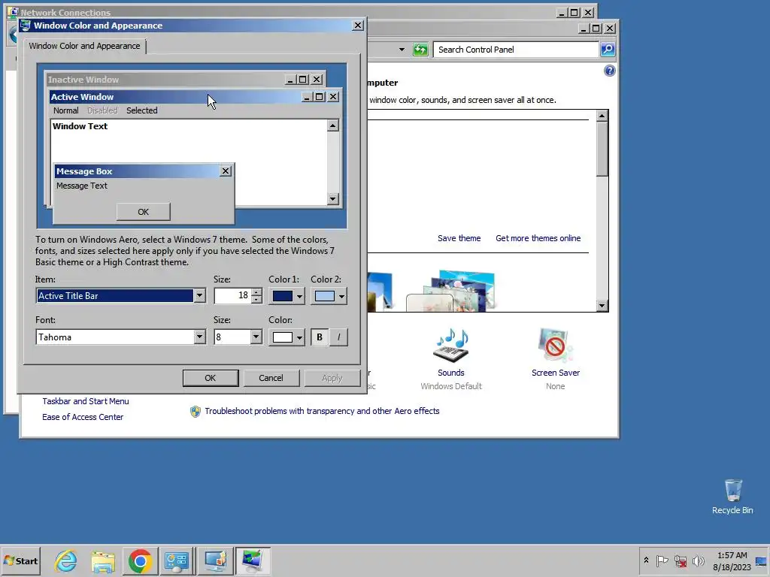Open Color 2 dropdown arrow

pyautogui.click(x=341, y=296)
